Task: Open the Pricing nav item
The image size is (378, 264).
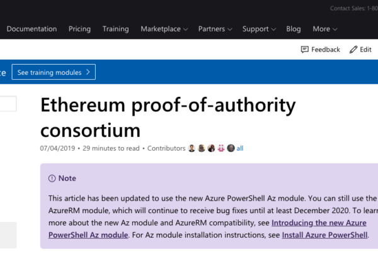Action: (x=79, y=29)
